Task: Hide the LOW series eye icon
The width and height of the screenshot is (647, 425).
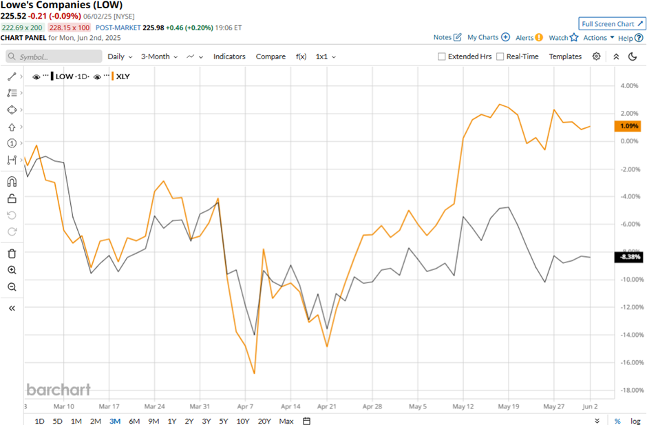Action: [x=36, y=77]
